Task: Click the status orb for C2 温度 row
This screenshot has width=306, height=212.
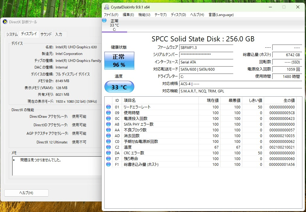Action: pyautogui.click(x=108, y=147)
